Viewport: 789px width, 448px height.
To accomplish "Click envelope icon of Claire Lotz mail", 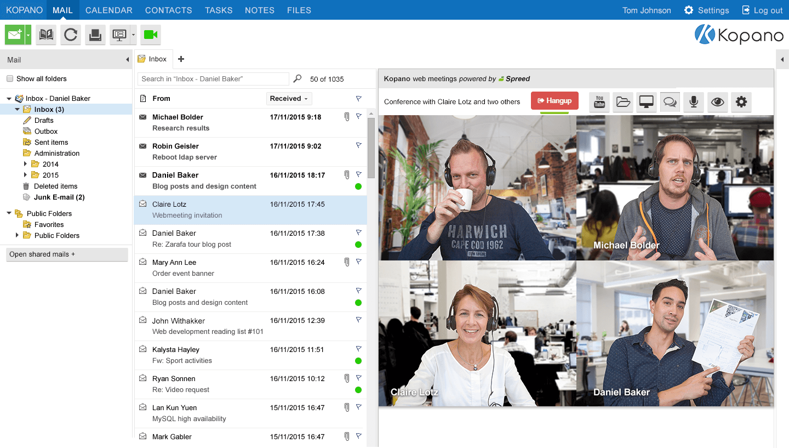I will (x=143, y=204).
